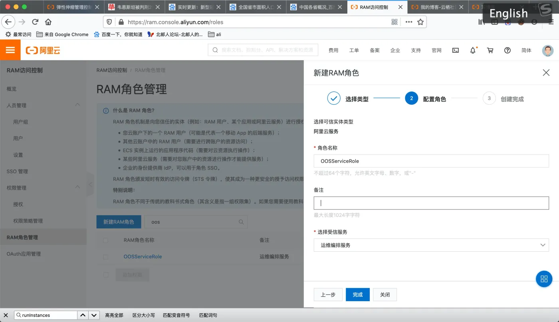
Task: Open 用户组 in sidebar
Action: (21, 122)
